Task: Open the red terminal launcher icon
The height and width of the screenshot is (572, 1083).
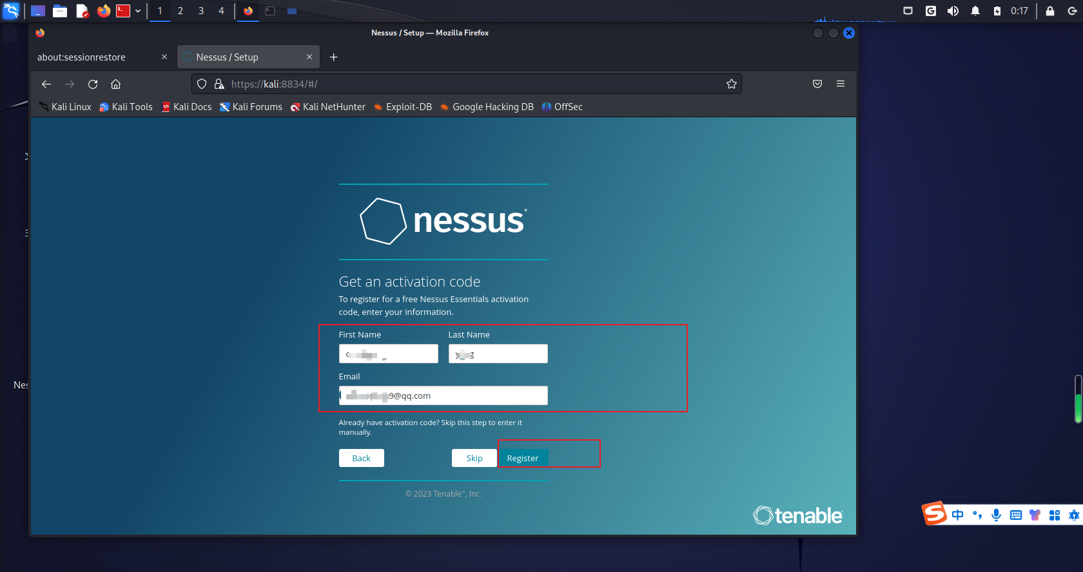Action: click(123, 11)
